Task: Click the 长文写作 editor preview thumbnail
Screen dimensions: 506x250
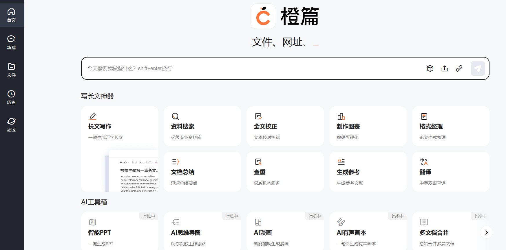Action: point(132,171)
